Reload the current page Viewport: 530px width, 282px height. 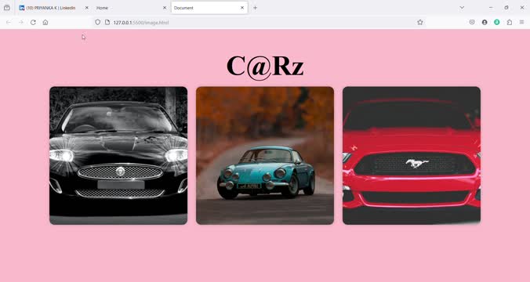[x=33, y=22]
